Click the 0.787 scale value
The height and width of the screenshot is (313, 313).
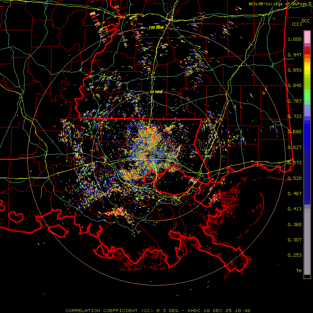tap(295, 101)
